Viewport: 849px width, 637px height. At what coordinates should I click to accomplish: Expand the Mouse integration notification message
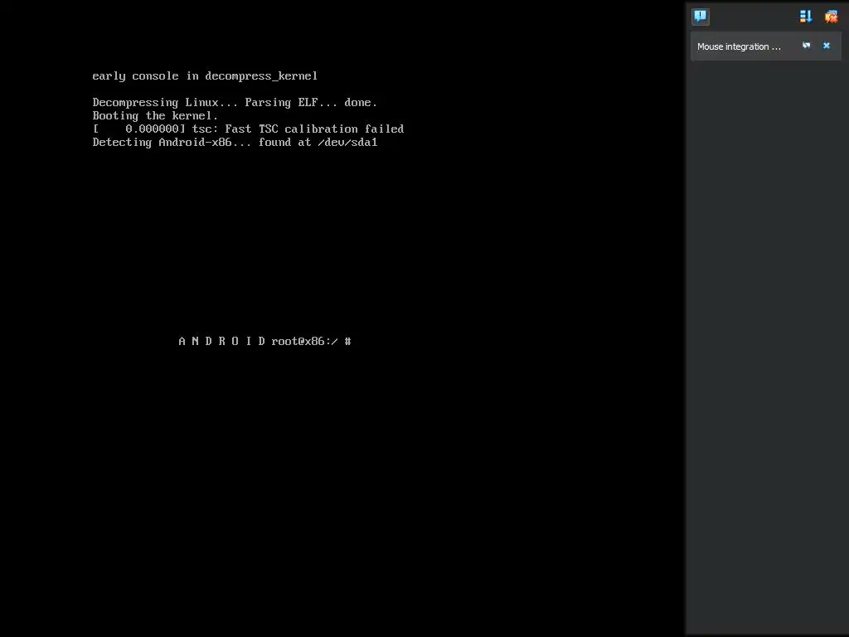pyautogui.click(x=739, y=46)
